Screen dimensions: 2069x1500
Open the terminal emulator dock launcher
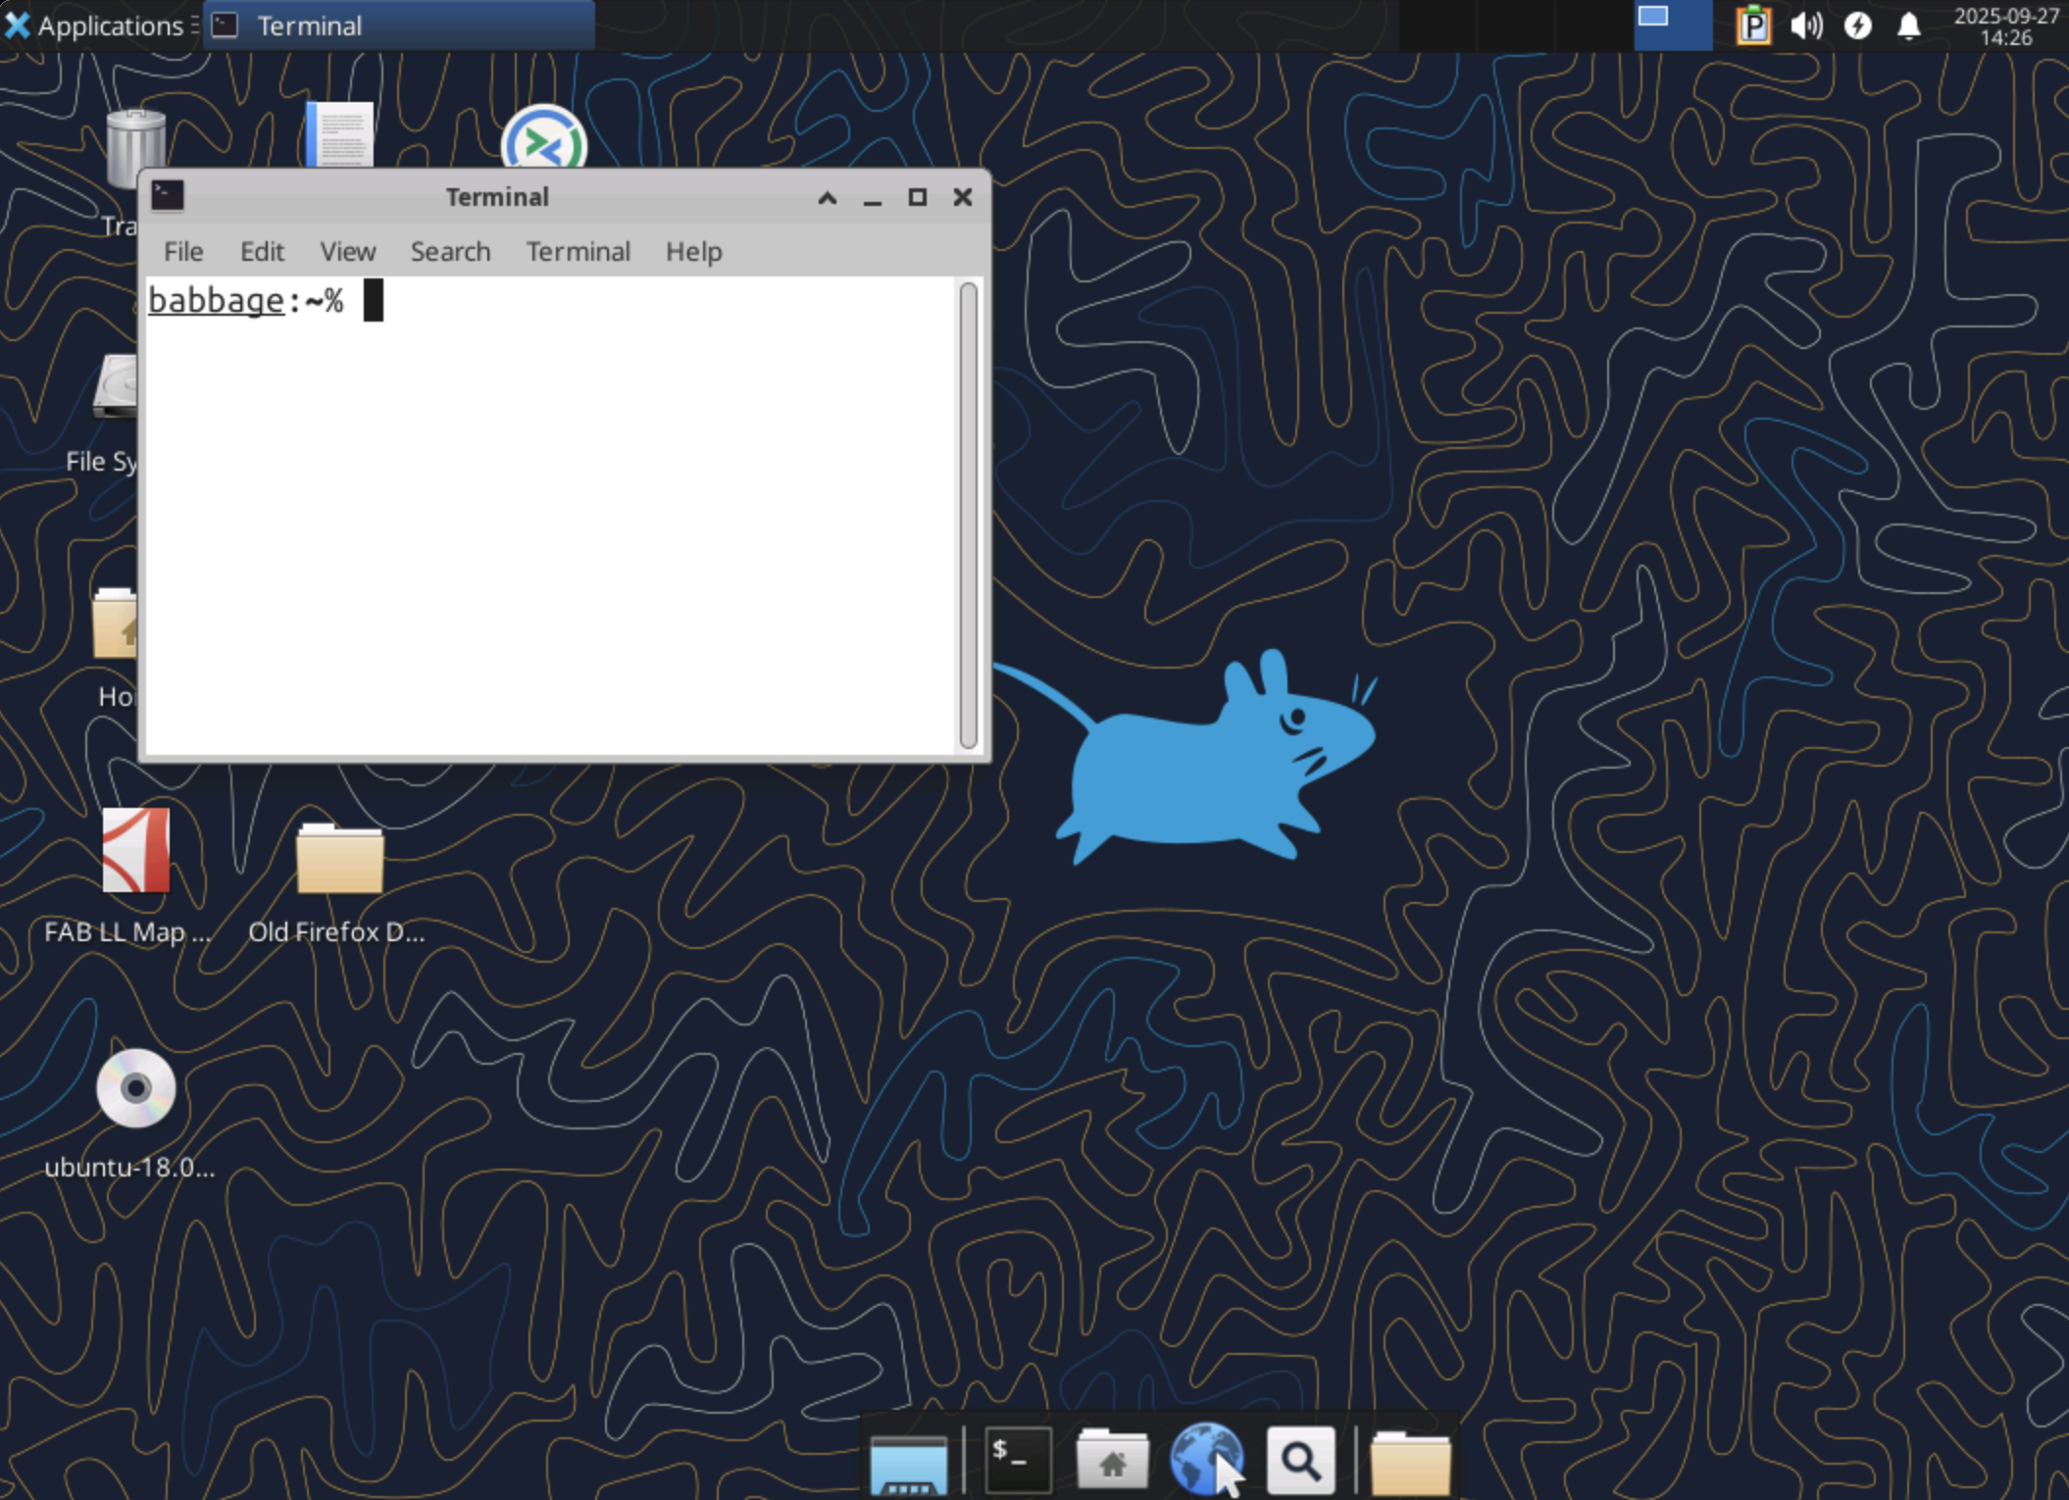tap(1017, 1459)
